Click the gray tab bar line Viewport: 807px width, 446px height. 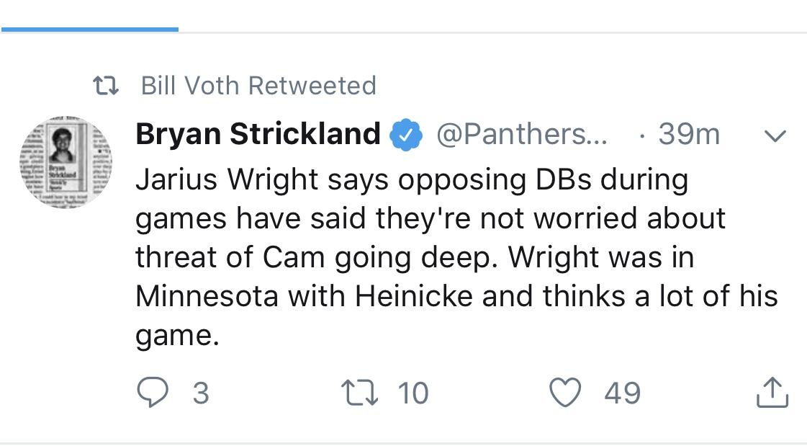tap(492, 32)
